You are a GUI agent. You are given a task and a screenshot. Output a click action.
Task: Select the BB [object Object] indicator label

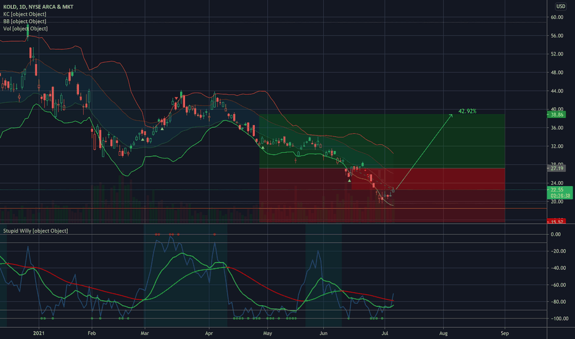coord(25,21)
